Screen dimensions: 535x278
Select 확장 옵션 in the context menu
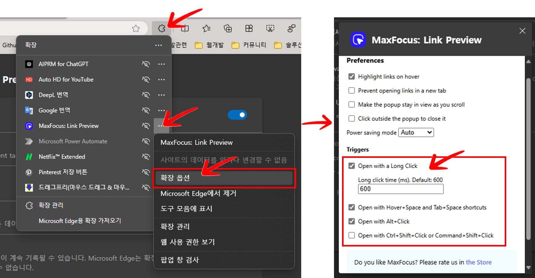pos(224,178)
